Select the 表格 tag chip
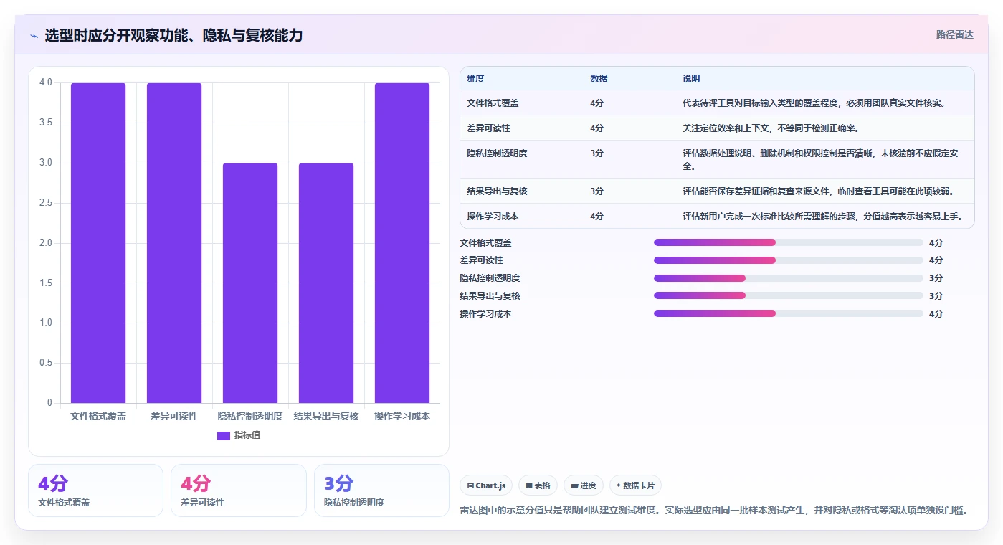1003x545 pixels. click(x=538, y=485)
